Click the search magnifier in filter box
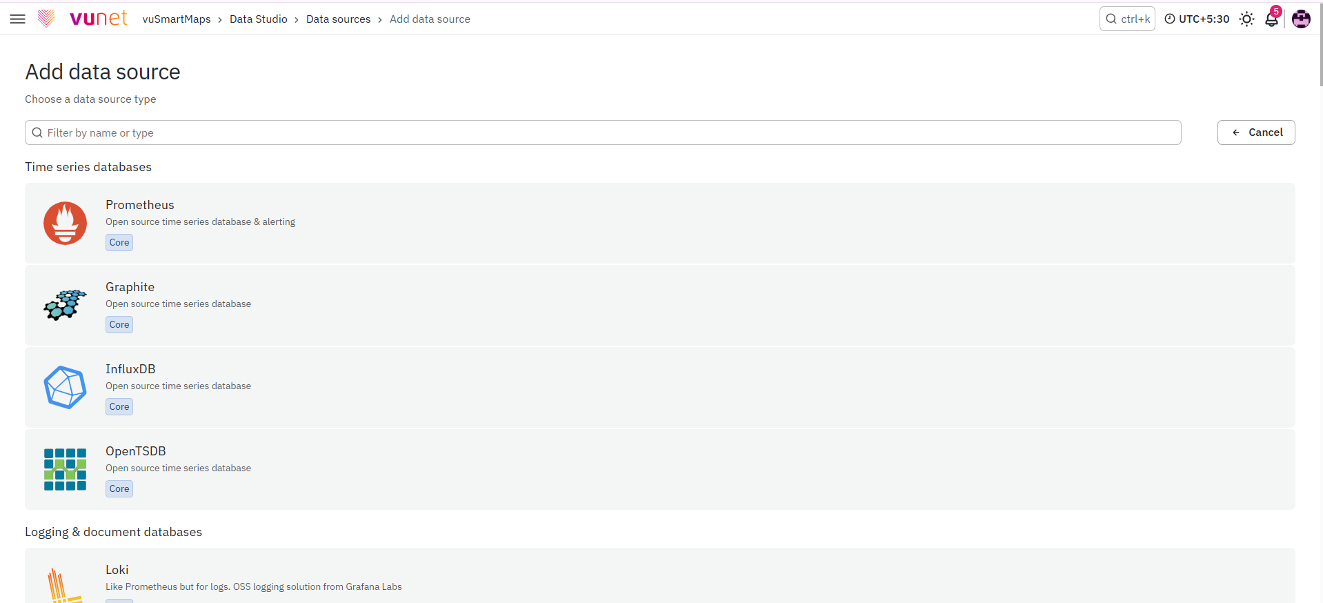 tap(37, 132)
